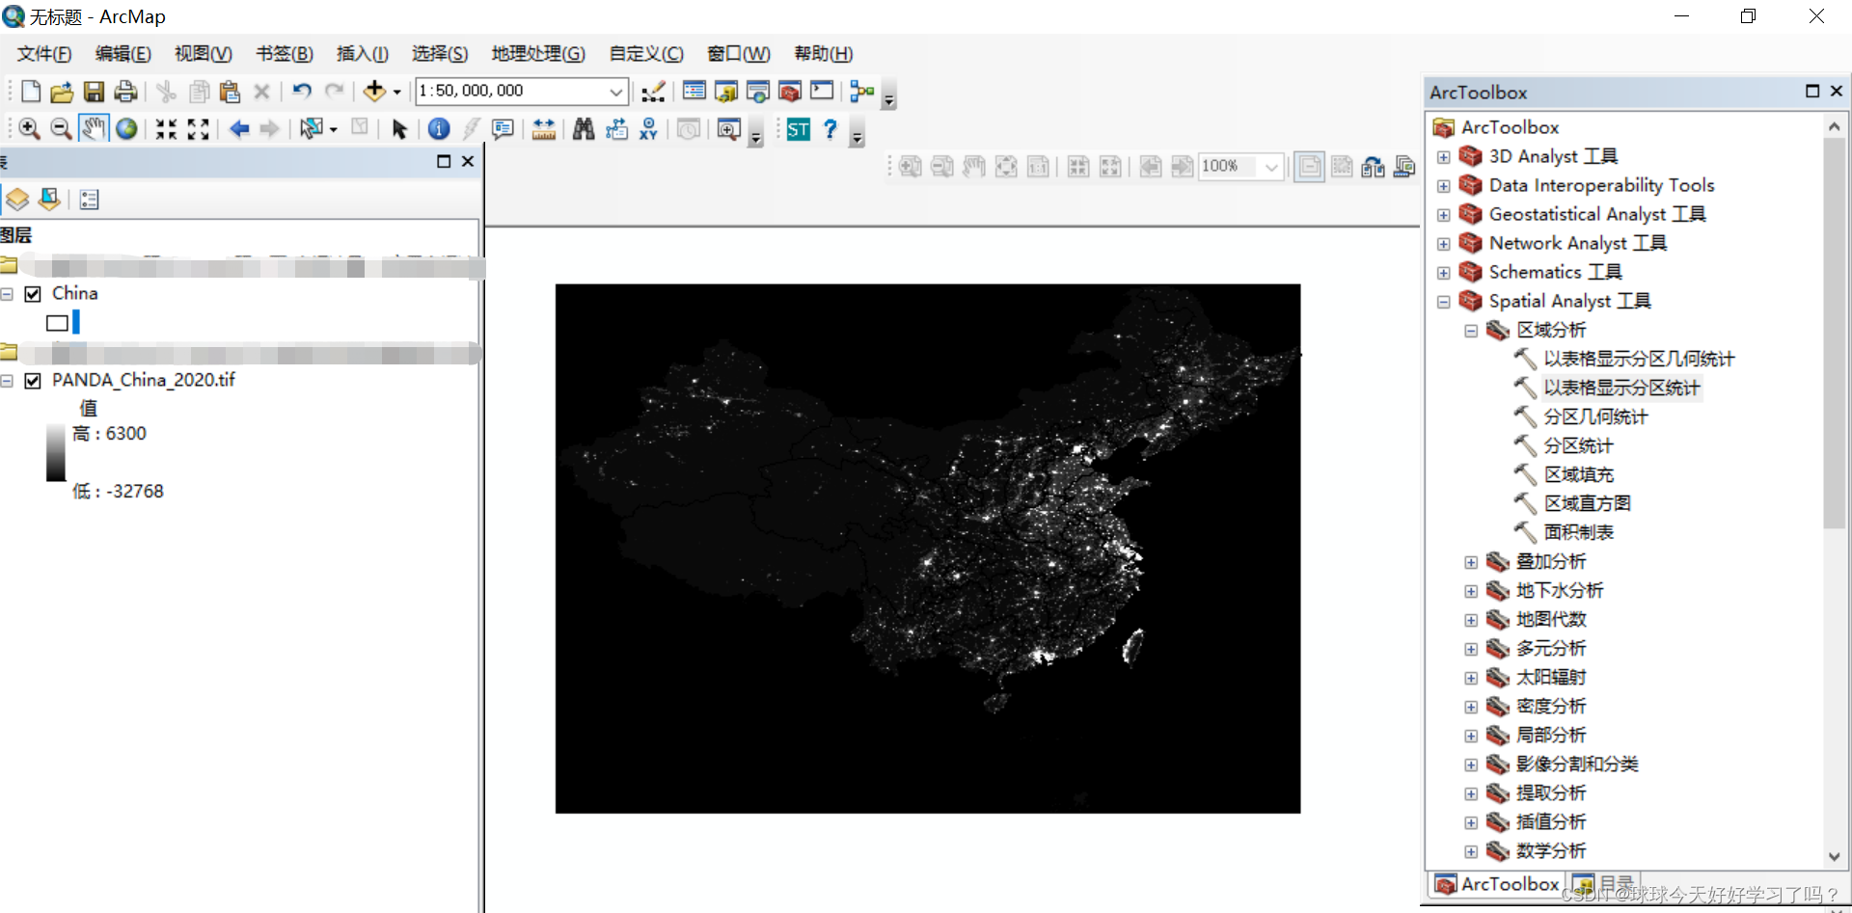
Task: Open the 编辑(E) menu
Action: pos(123,54)
